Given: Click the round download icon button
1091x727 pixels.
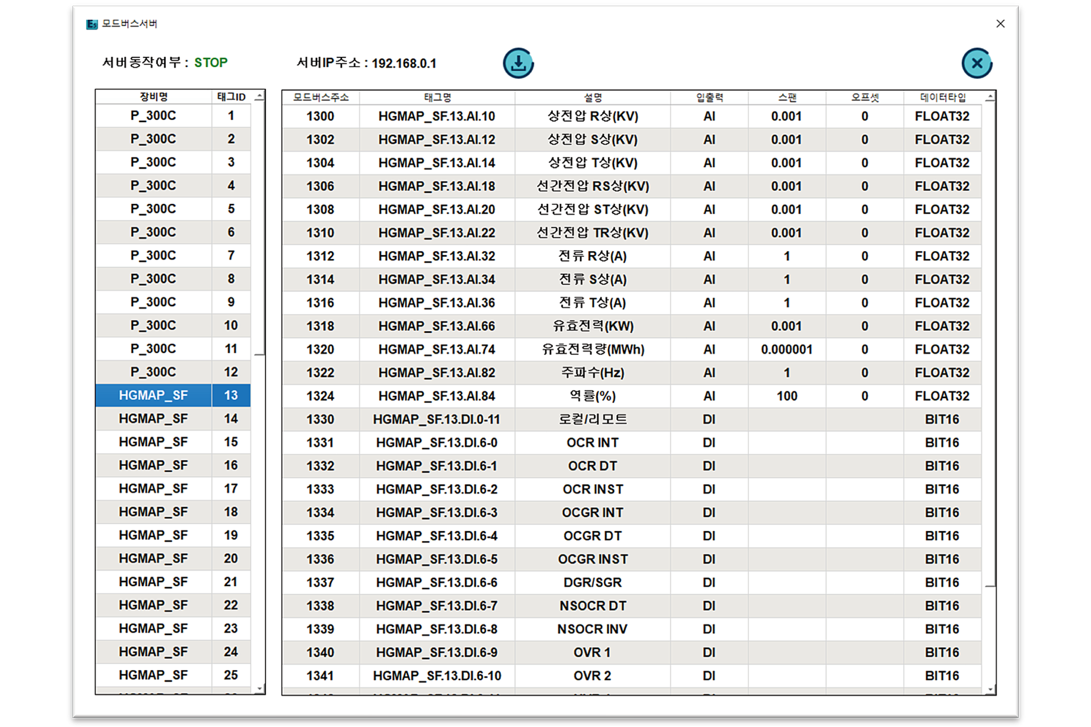Looking at the screenshot, I should tap(518, 63).
